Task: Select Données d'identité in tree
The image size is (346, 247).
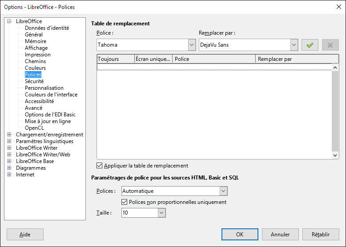Action: click(x=47, y=28)
